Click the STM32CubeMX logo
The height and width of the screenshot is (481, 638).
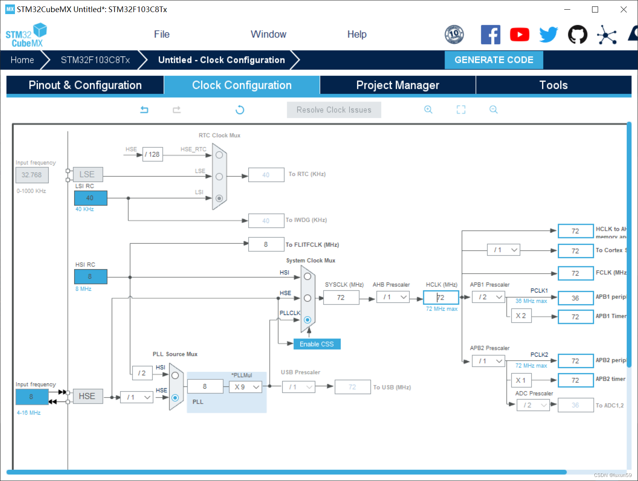[26, 35]
